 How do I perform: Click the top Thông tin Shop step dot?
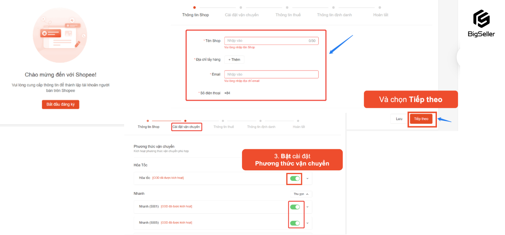pos(194,8)
